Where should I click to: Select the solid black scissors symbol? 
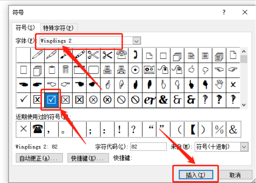point(107,55)
